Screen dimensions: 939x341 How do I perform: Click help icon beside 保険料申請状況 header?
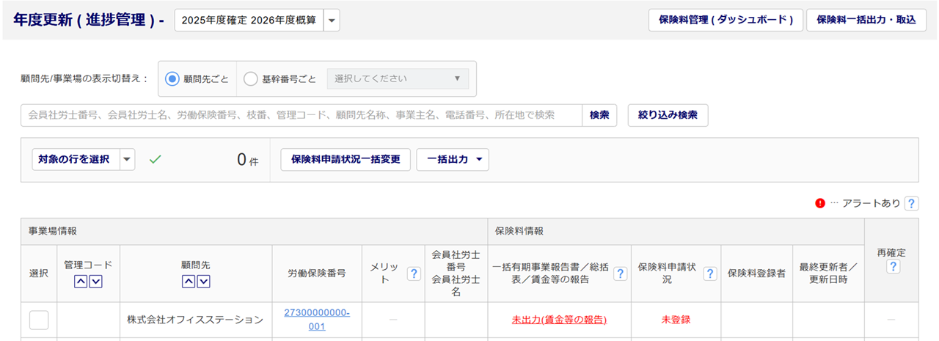coord(709,274)
